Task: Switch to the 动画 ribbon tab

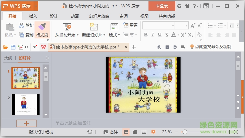Action: 75,16
